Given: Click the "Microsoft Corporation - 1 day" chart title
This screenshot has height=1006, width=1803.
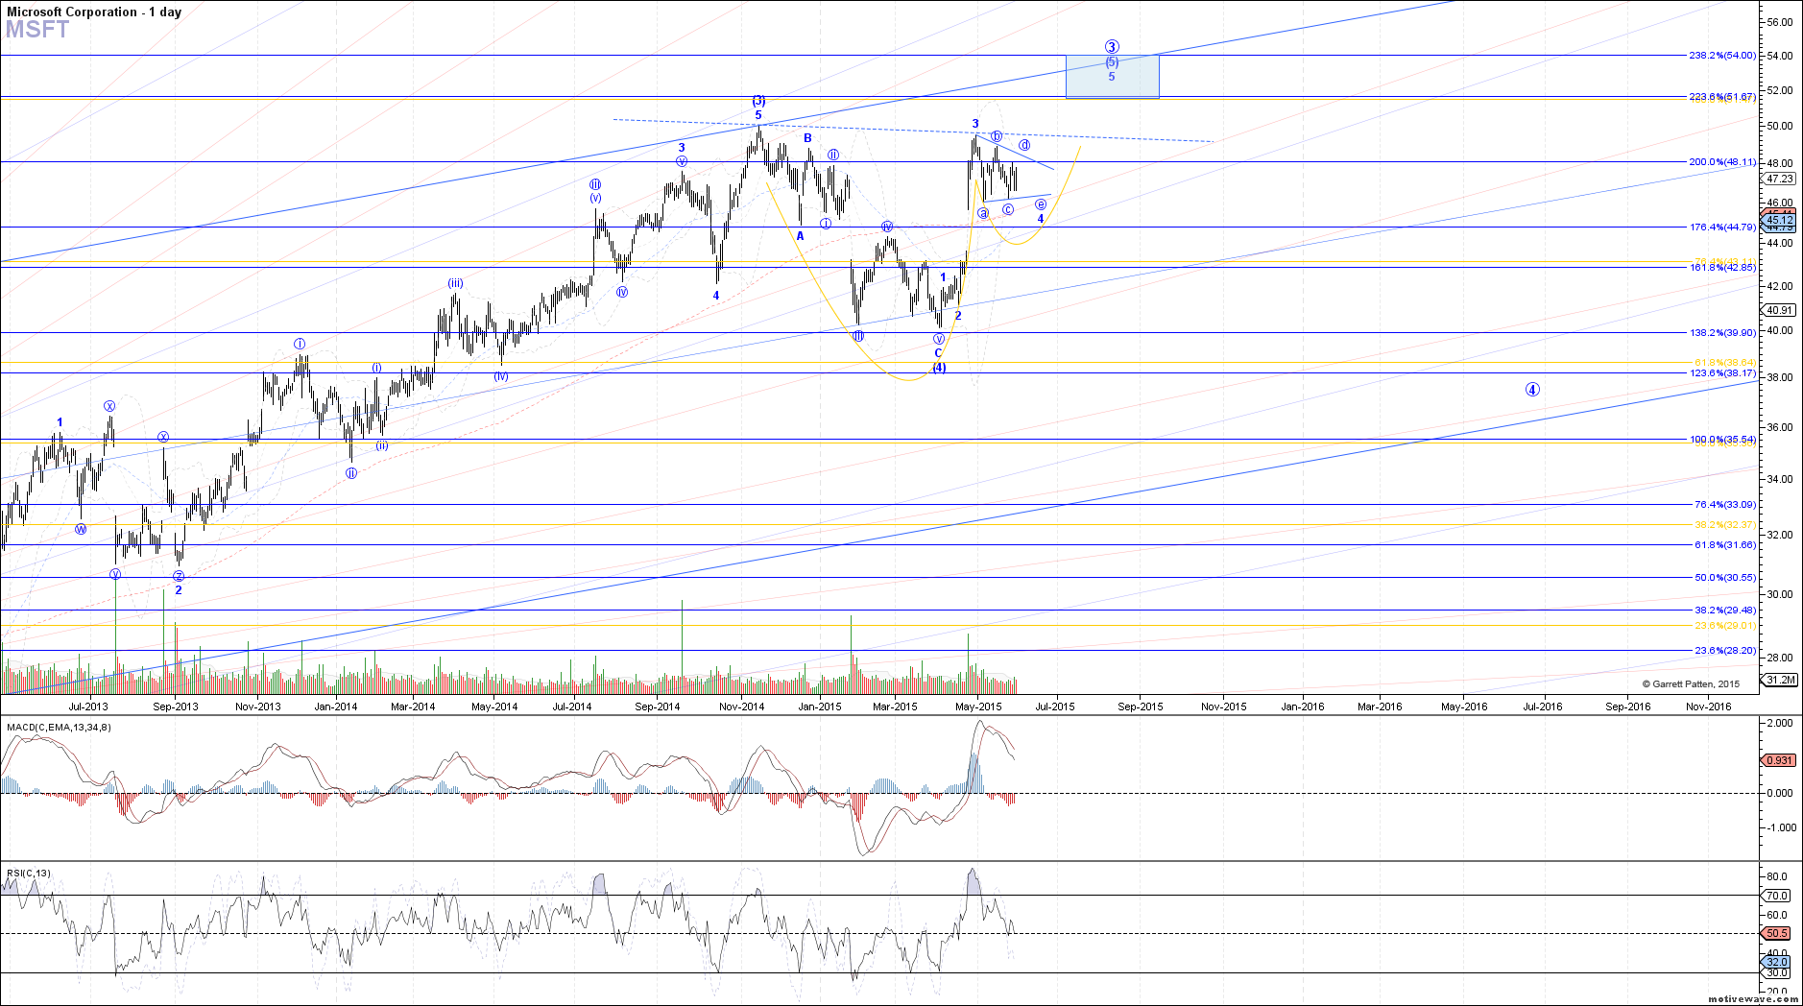Looking at the screenshot, I should 93,12.
